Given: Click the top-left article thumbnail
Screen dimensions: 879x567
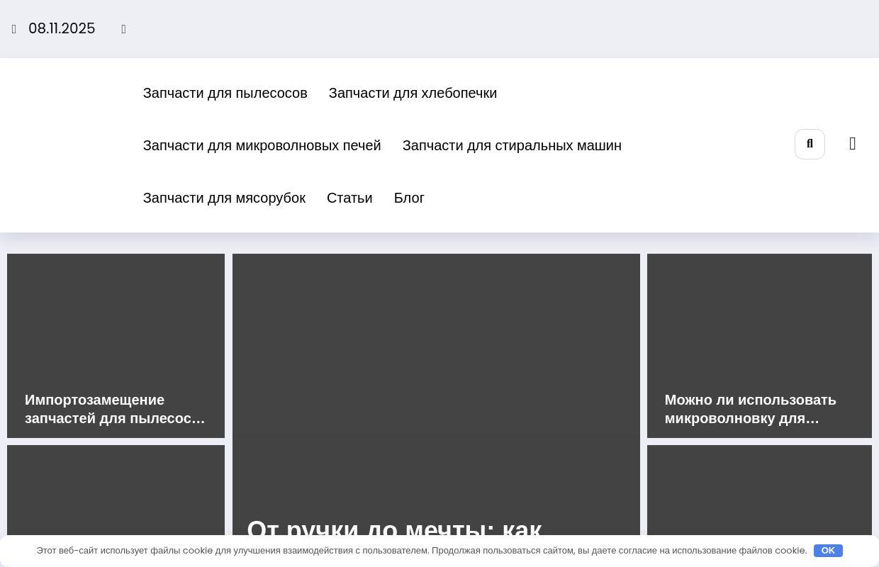Looking at the screenshot, I should click(x=116, y=326).
